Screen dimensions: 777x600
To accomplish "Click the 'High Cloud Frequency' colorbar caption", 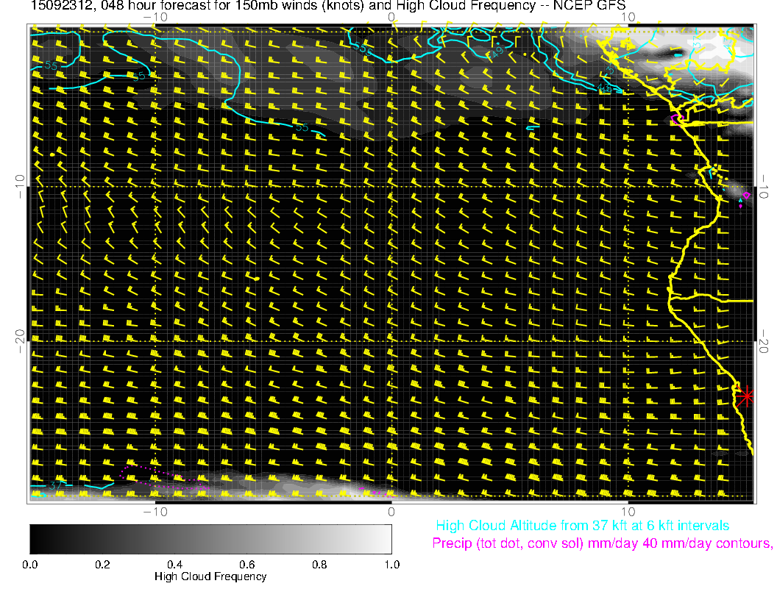I will (210, 576).
